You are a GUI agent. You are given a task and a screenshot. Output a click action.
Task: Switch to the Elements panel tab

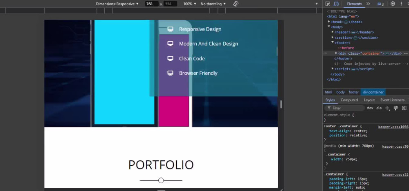point(354,4)
